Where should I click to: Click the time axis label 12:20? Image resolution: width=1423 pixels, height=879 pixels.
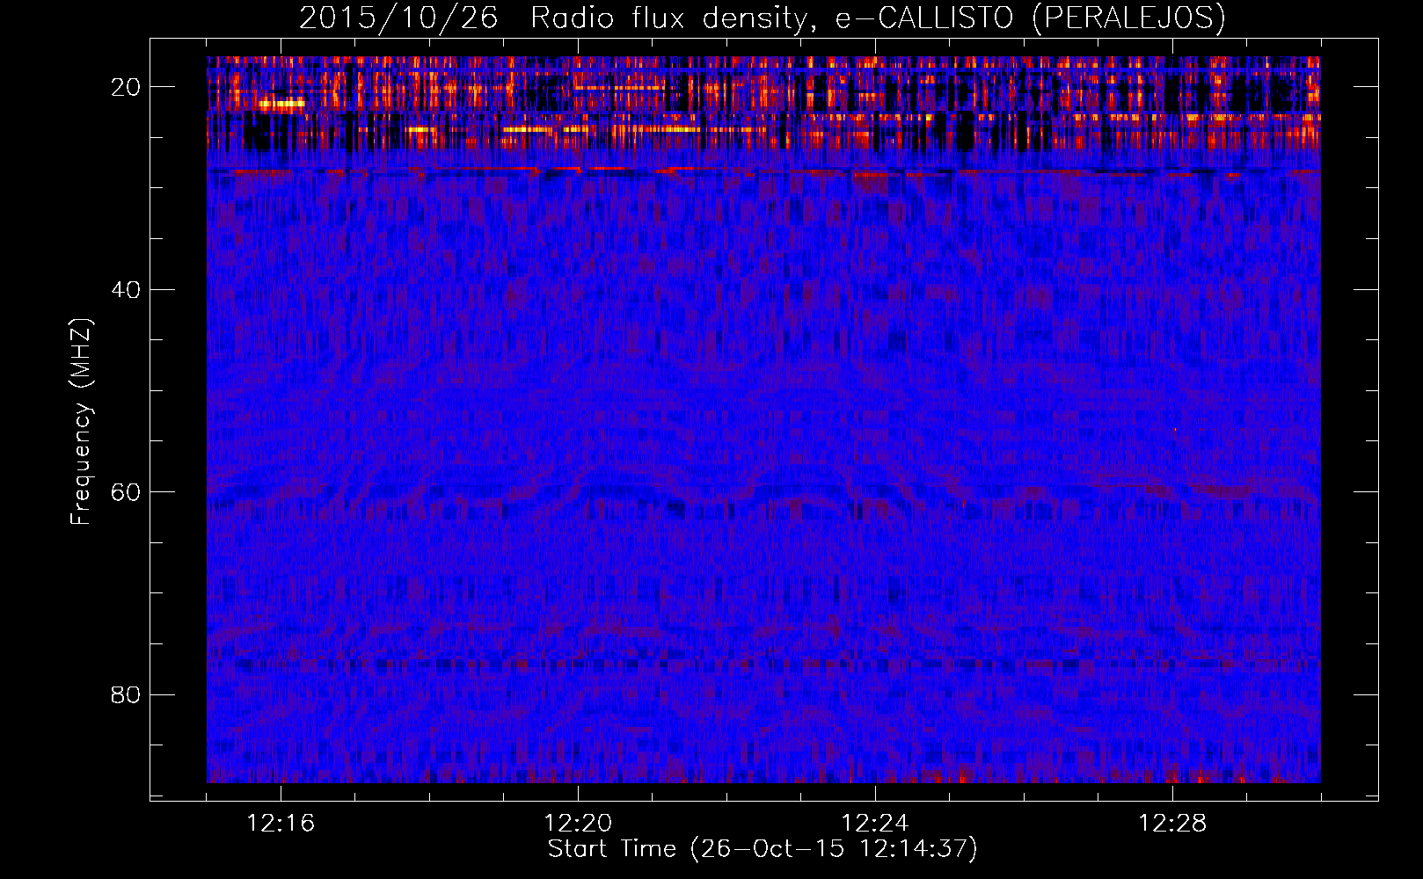[x=578, y=824]
